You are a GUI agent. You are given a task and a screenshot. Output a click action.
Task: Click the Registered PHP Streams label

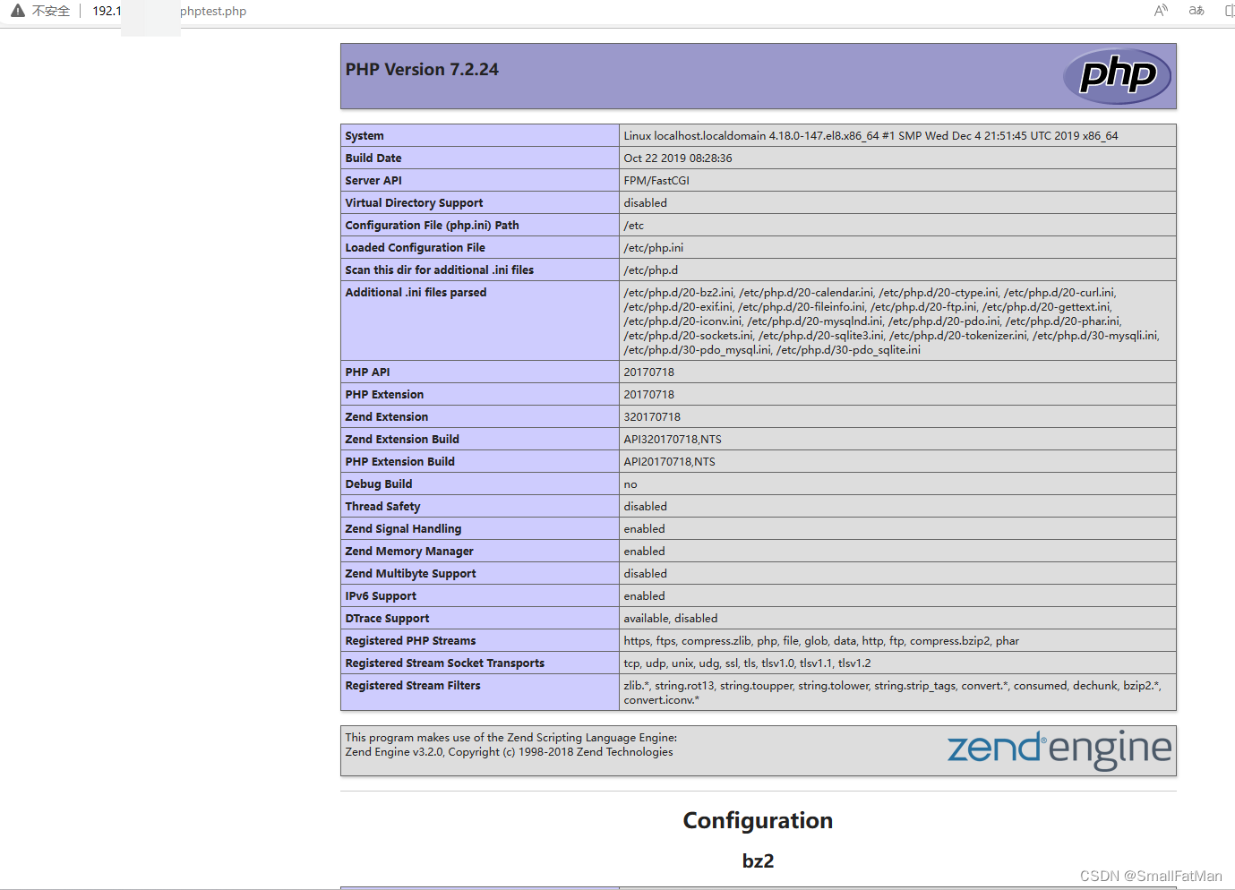(x=410, y=640)
